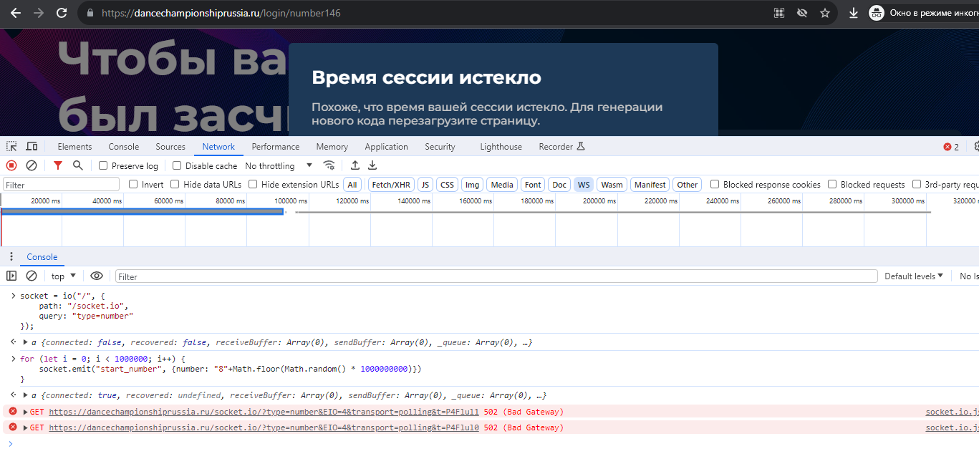Enable the Preserve log checkbox
979x464 pixels.
[x=104, y=166]
